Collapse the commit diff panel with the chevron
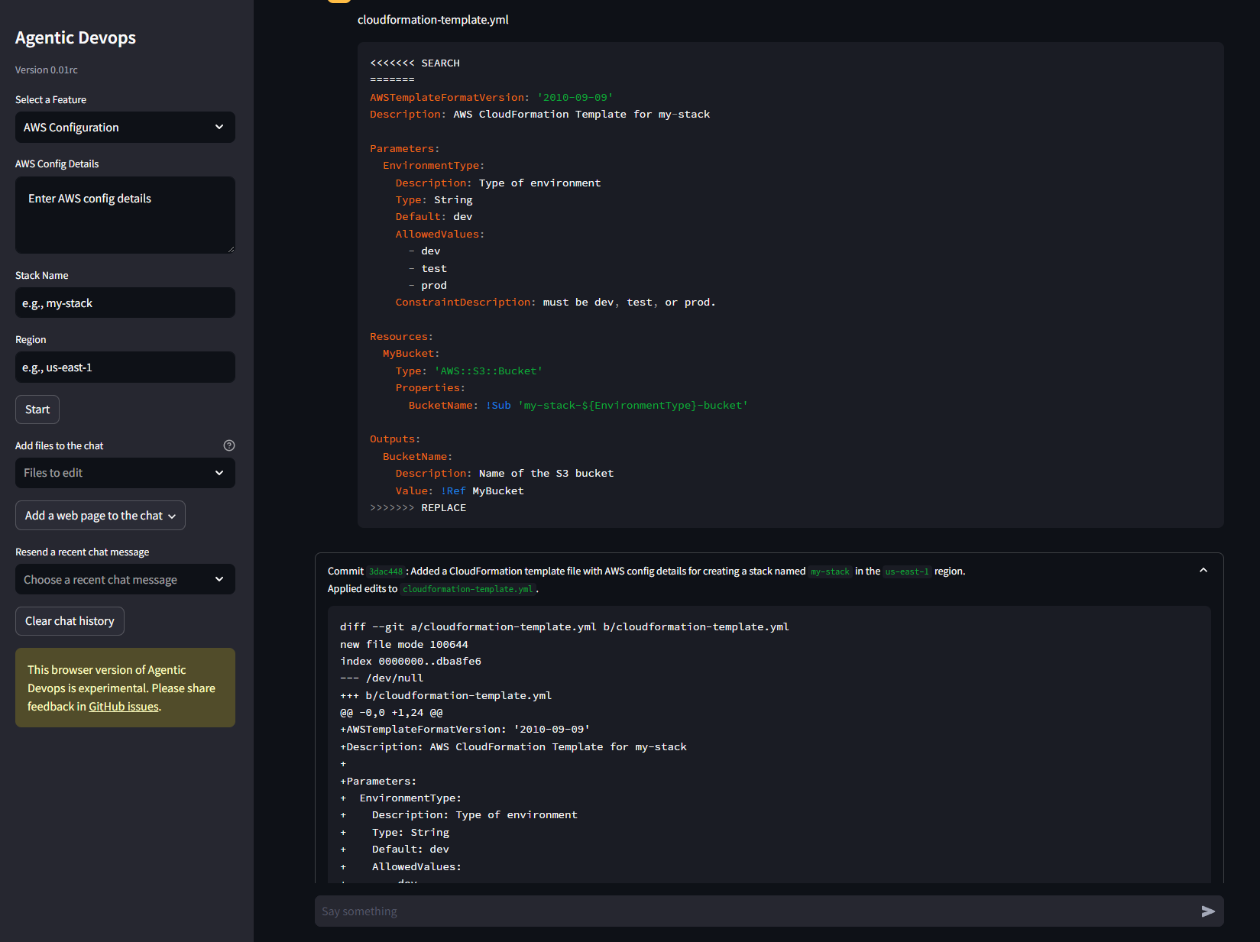Image resolution: width=1260 pixels, height=942 pixels. click(x=1203, y=570)
